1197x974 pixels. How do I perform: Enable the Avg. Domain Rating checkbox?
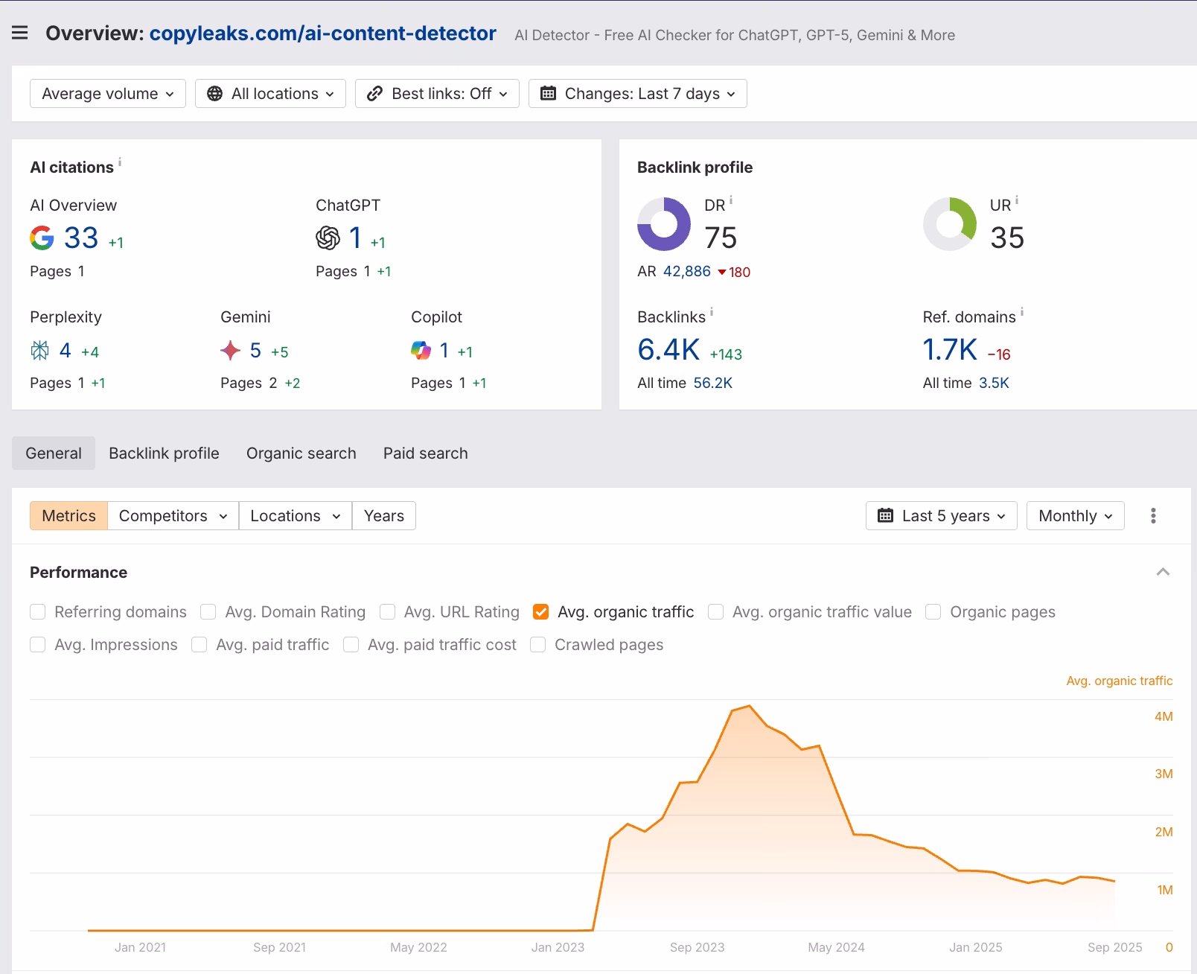point(208,612)
